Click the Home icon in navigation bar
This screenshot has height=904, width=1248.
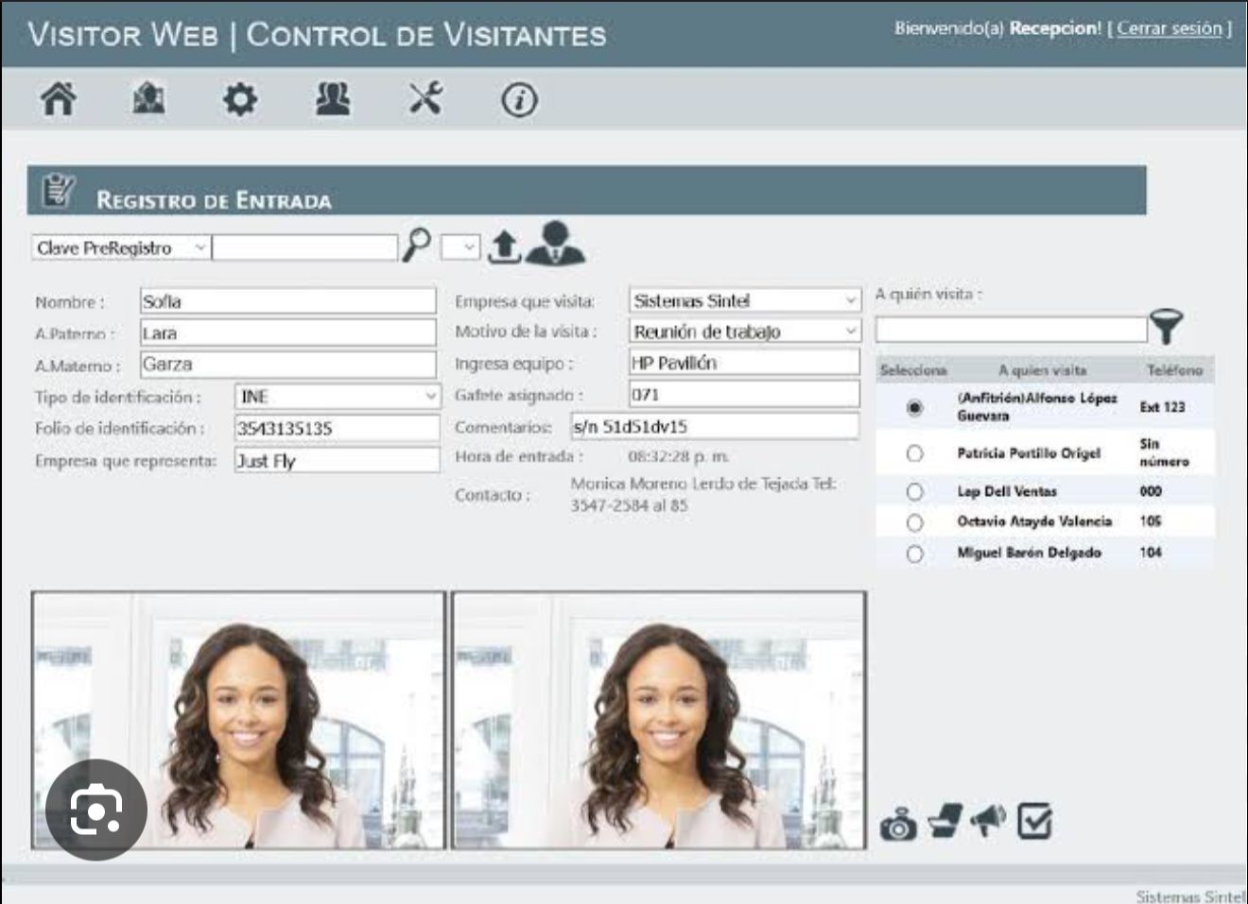click(59, 99)
